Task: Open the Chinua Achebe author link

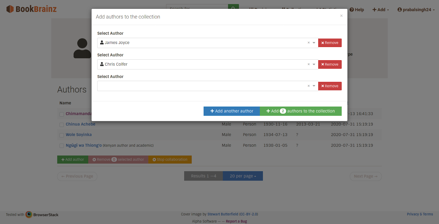Action: coord(80,124)
